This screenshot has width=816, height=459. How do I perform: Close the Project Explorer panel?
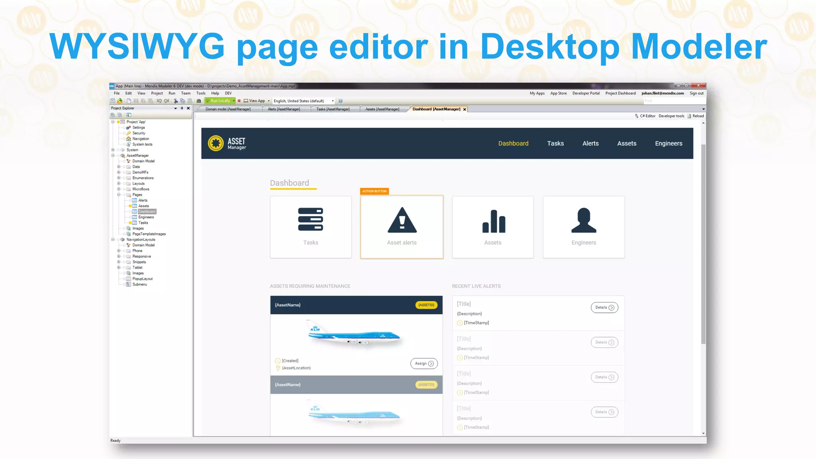point(188,108)
